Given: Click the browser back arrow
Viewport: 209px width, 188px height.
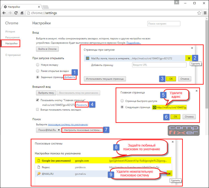Looking at the screenshot, I should [4, 13].
